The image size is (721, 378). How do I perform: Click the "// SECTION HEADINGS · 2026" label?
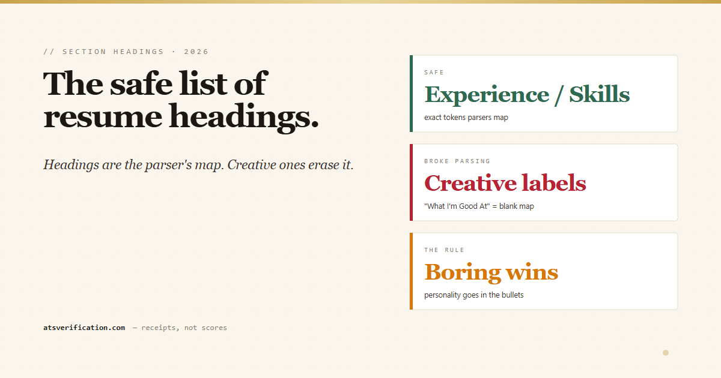click(126, 52)
